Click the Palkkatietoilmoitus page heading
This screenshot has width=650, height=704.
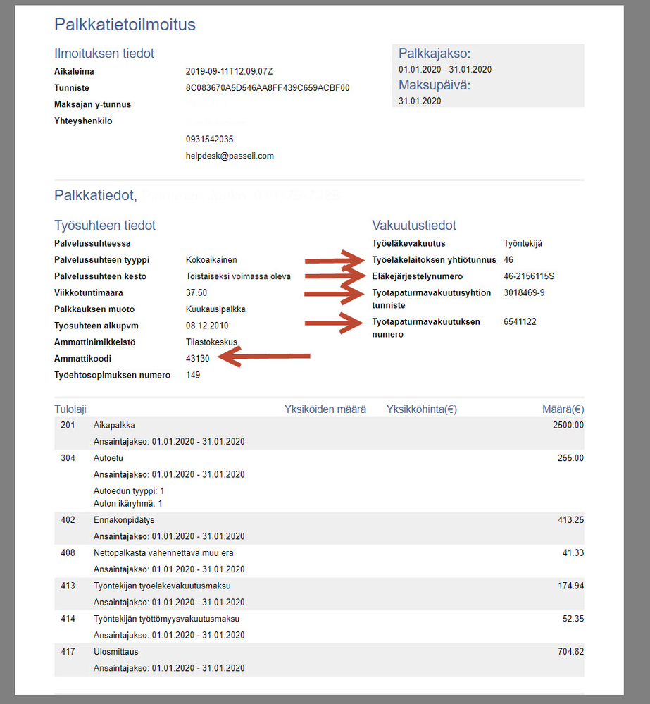(125, 25)
